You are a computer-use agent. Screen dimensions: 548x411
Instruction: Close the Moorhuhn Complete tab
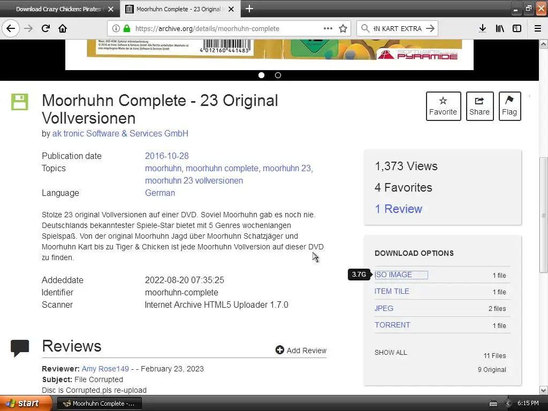231,9
